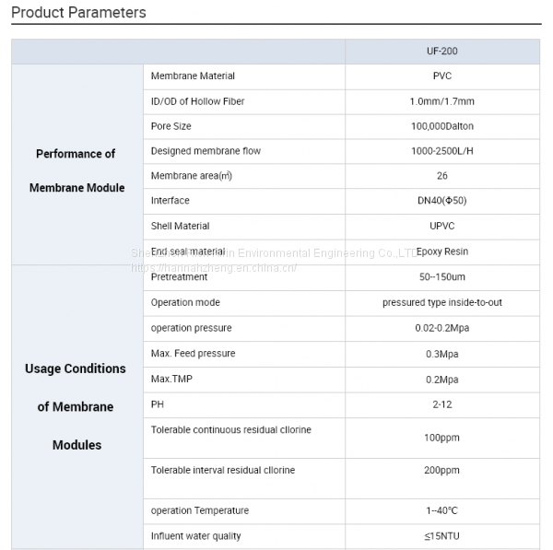The width and height of the screenshot is (553, 550).
Task: Click the ≤15NTU influent water value
Action: [441, 536]
